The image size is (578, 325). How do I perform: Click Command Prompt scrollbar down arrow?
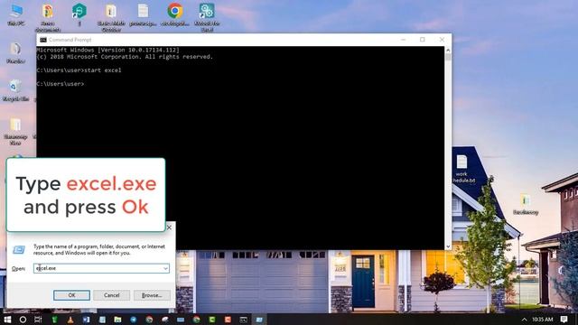448,246
